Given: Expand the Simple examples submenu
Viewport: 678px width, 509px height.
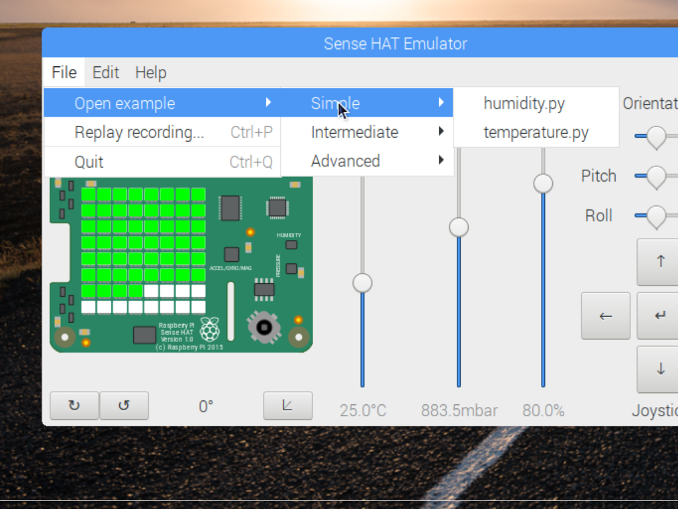Looking at the screenshot, I should (367, 103).
